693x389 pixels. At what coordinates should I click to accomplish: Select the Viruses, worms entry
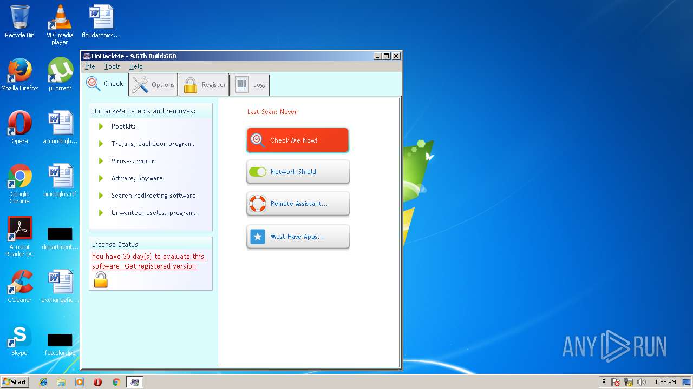133,161
